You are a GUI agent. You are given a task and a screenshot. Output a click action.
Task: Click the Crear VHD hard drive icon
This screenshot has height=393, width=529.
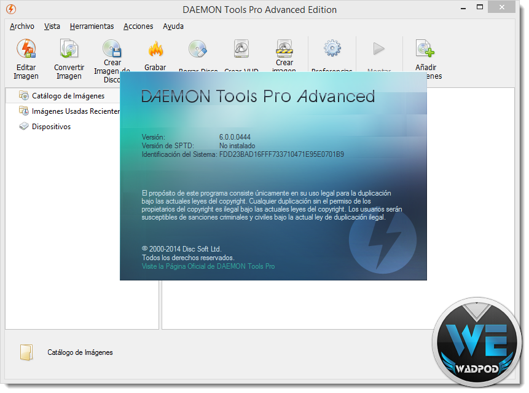[241, 49]
